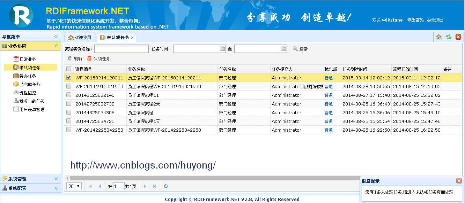This screenshot has height=203, width=465.
Task: Click the pager refresh icon
Action: (x=166, y=186)
